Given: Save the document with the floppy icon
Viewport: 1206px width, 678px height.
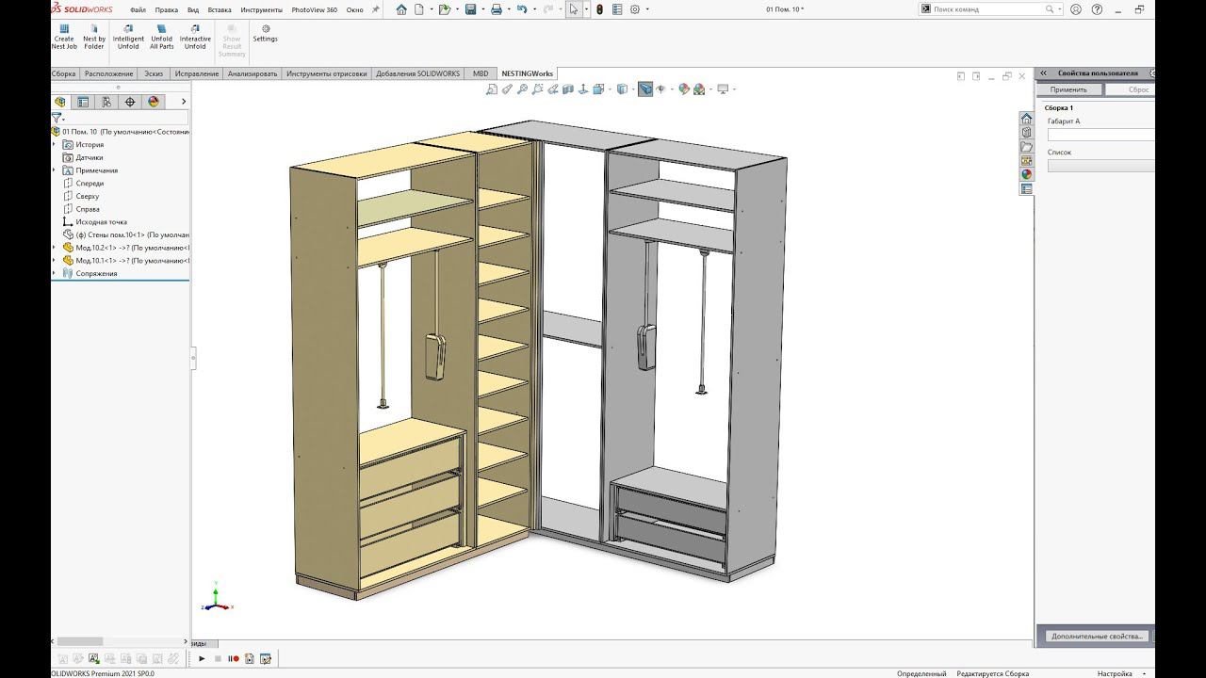Looking at the screenshot, I should tap(470, 9).
